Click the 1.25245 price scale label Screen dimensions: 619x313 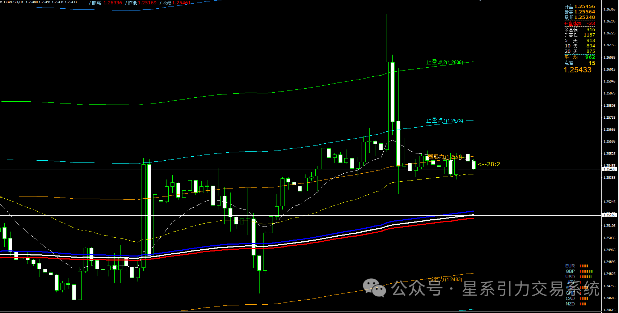[609, 202]
